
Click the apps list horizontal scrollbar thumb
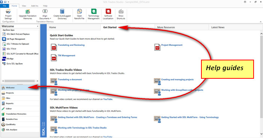coord(20,81)
